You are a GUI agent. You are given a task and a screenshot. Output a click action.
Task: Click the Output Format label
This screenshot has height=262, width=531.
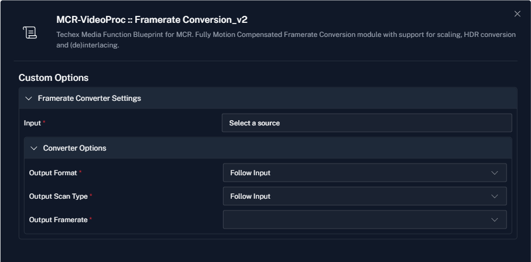(53, 172)
